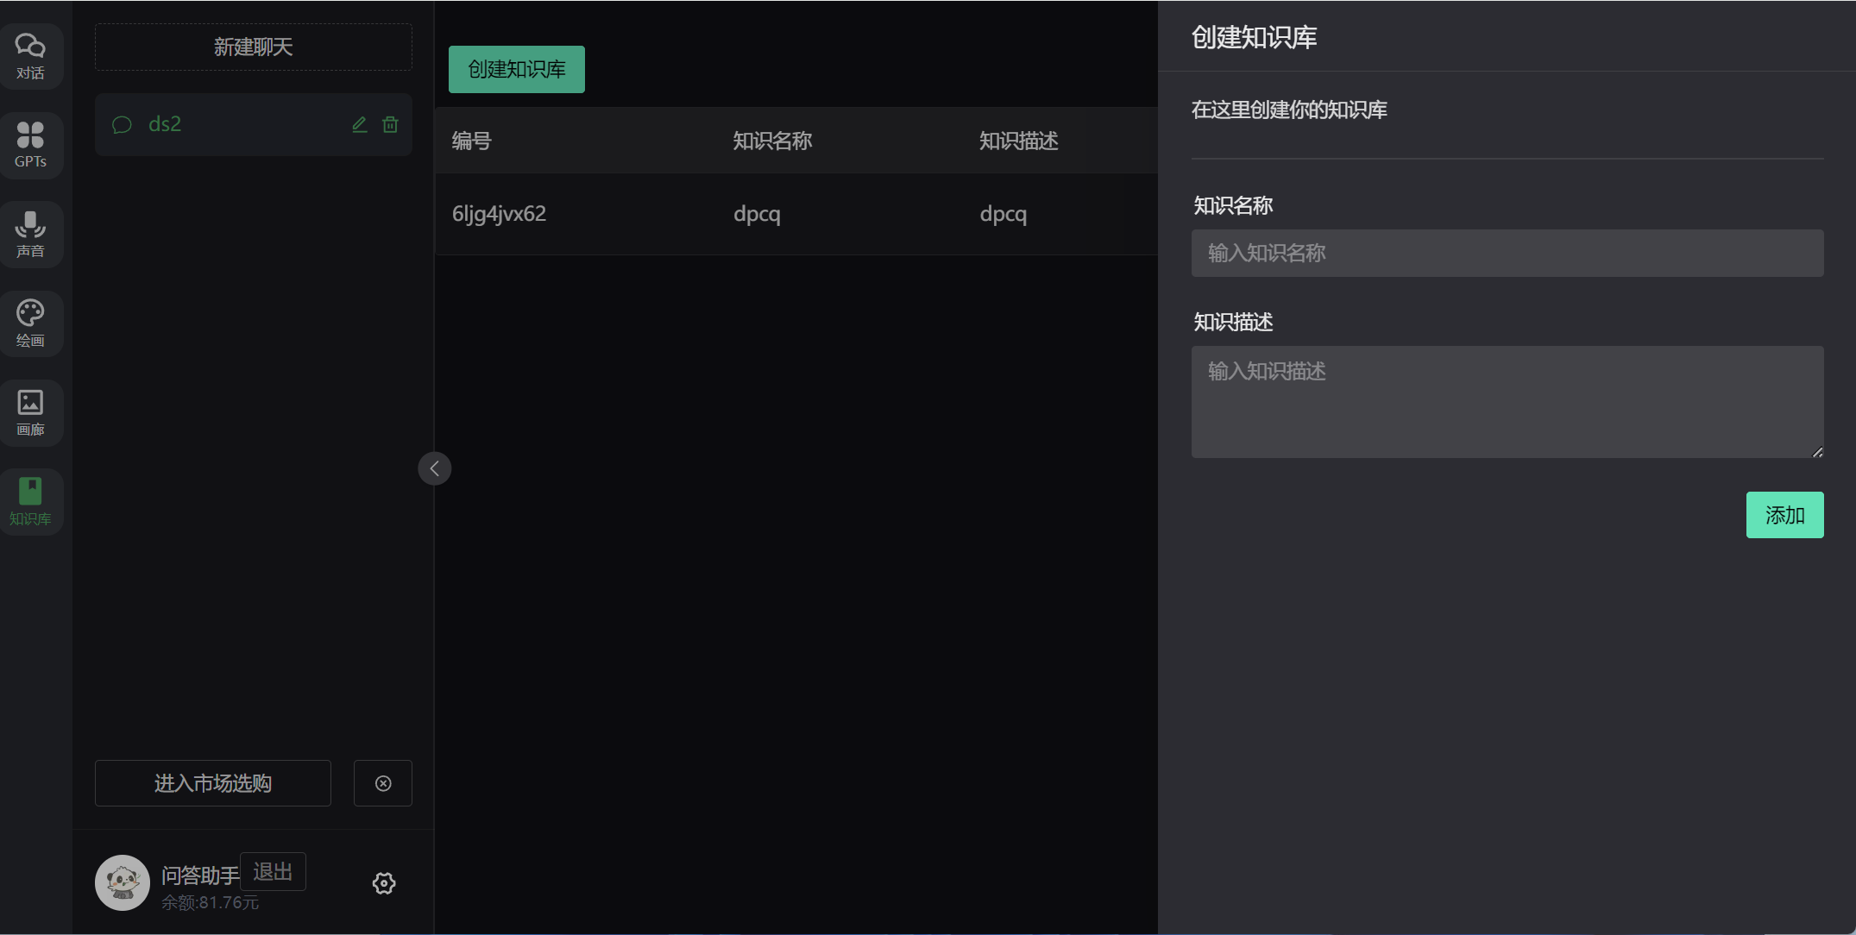This screenshot has height=935, width=1856.
Task: Select the 知识库 knowledge base icon
Action: click(30, 501)
